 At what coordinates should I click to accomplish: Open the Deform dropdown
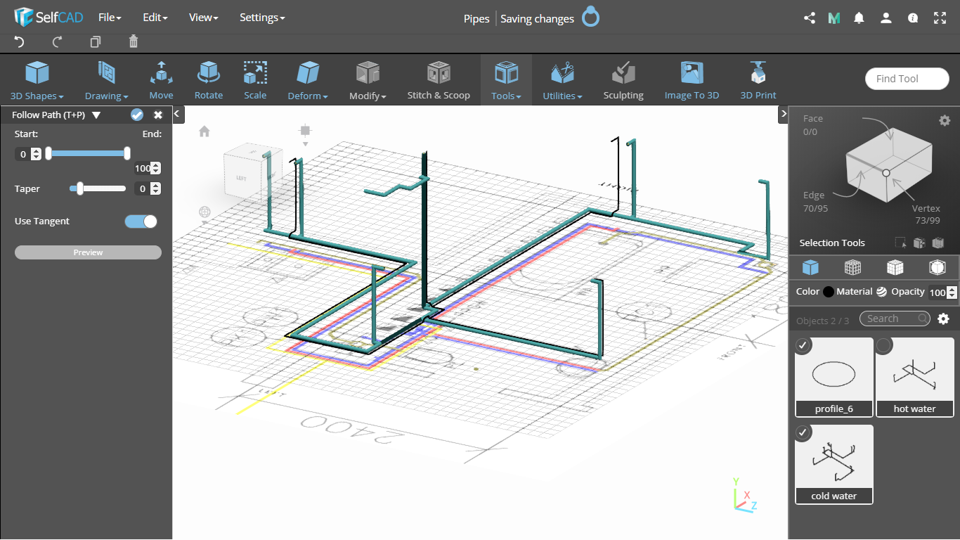tap(308, 80)
